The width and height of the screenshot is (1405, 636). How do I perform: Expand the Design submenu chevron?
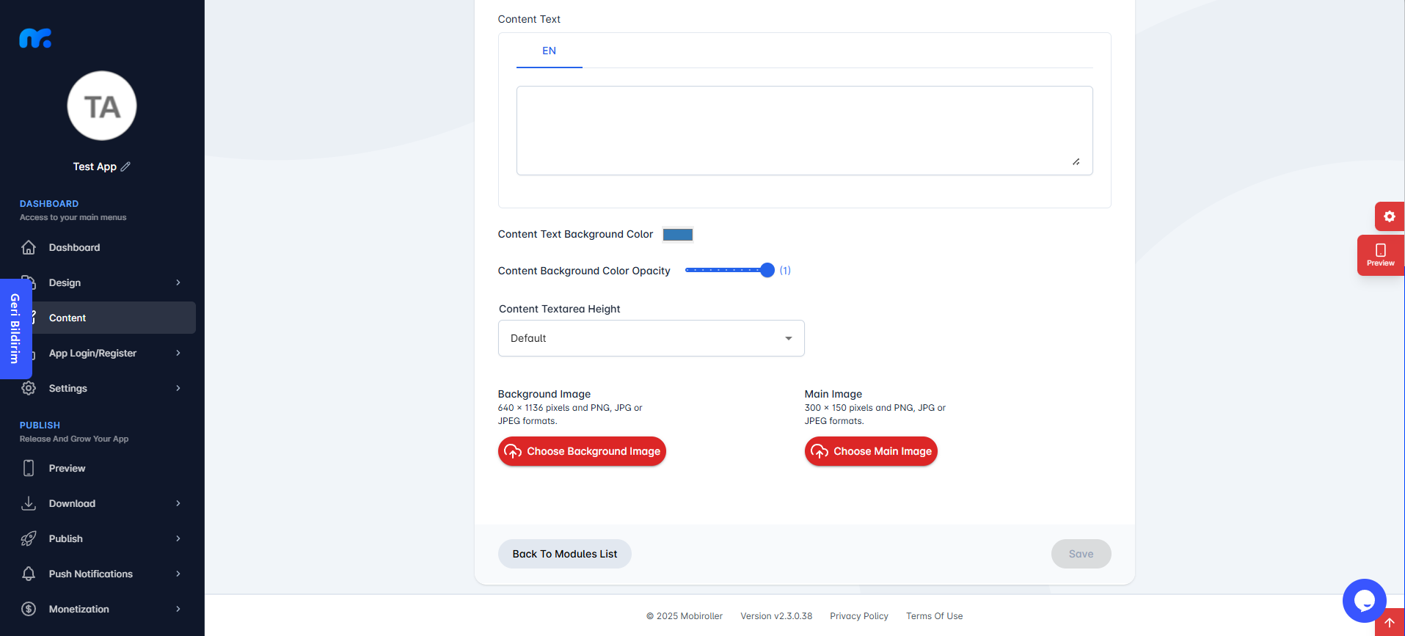[x=178, y=282]
